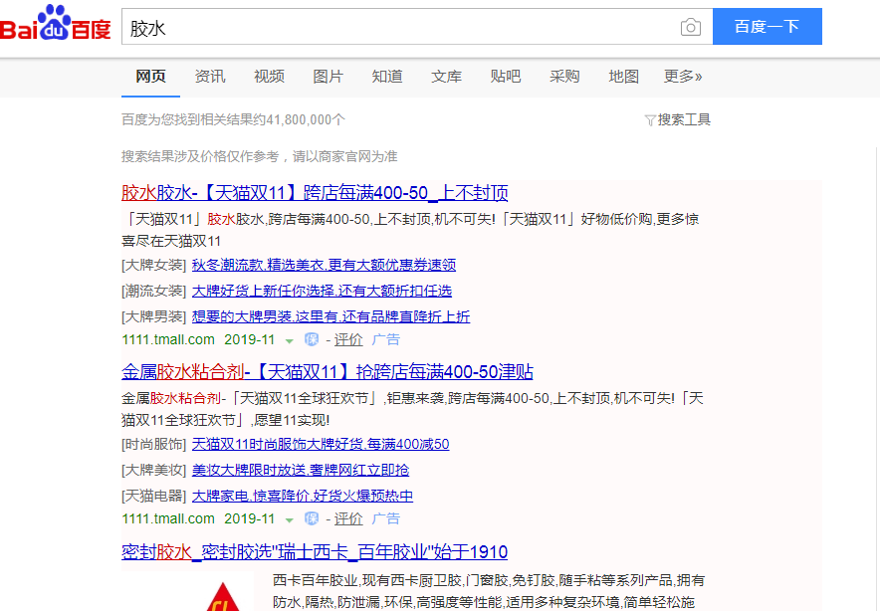Click the 保 shield icon in first ad result
Viewport: 880px width, 611px height.
pyautogui.click(x=312, y=339)
